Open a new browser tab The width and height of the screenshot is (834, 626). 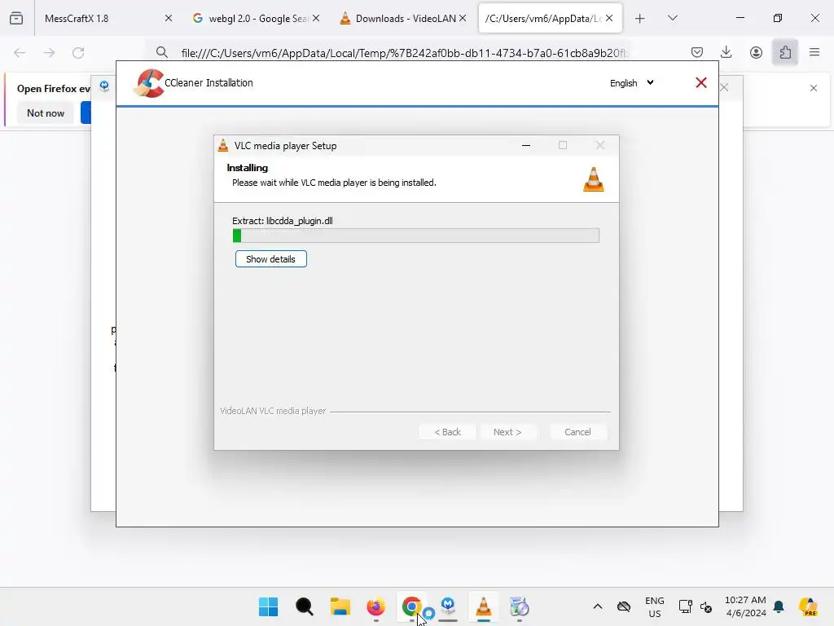point(640,19)
